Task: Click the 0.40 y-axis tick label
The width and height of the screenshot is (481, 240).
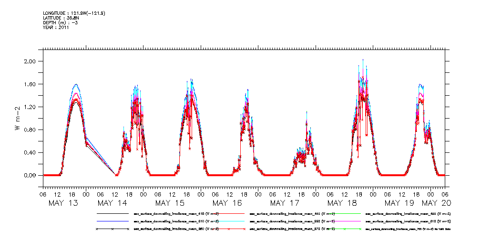Action: pos(31,153)
